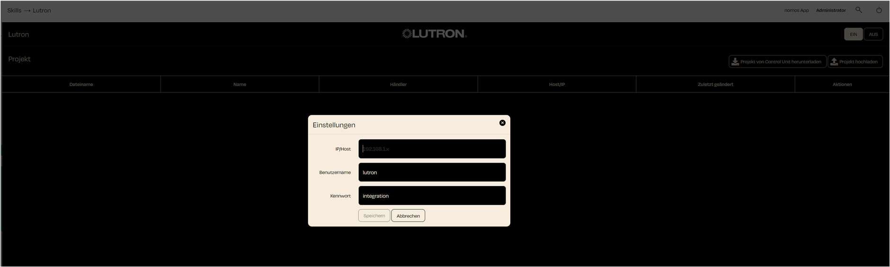Screen dimensions: 890x267
Task: Sort by the Dateiname column header
Action: [x=81, y=85]
